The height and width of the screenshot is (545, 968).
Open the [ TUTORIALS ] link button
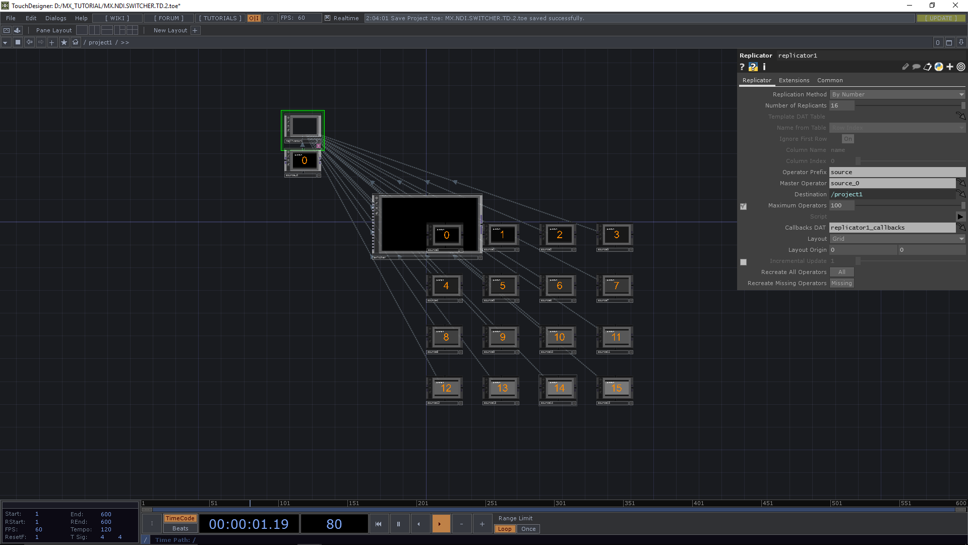pos(220,18)
